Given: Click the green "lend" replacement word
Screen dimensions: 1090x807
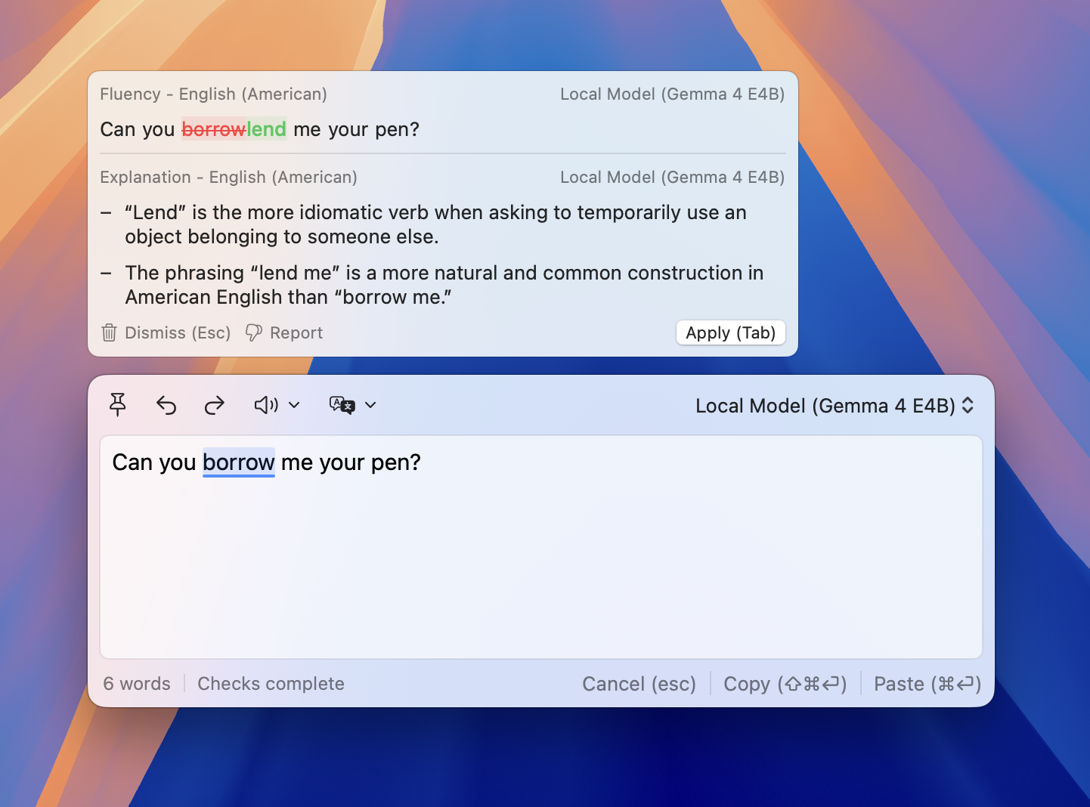Looking at the screenshot, I should click(x=267, y=130).
